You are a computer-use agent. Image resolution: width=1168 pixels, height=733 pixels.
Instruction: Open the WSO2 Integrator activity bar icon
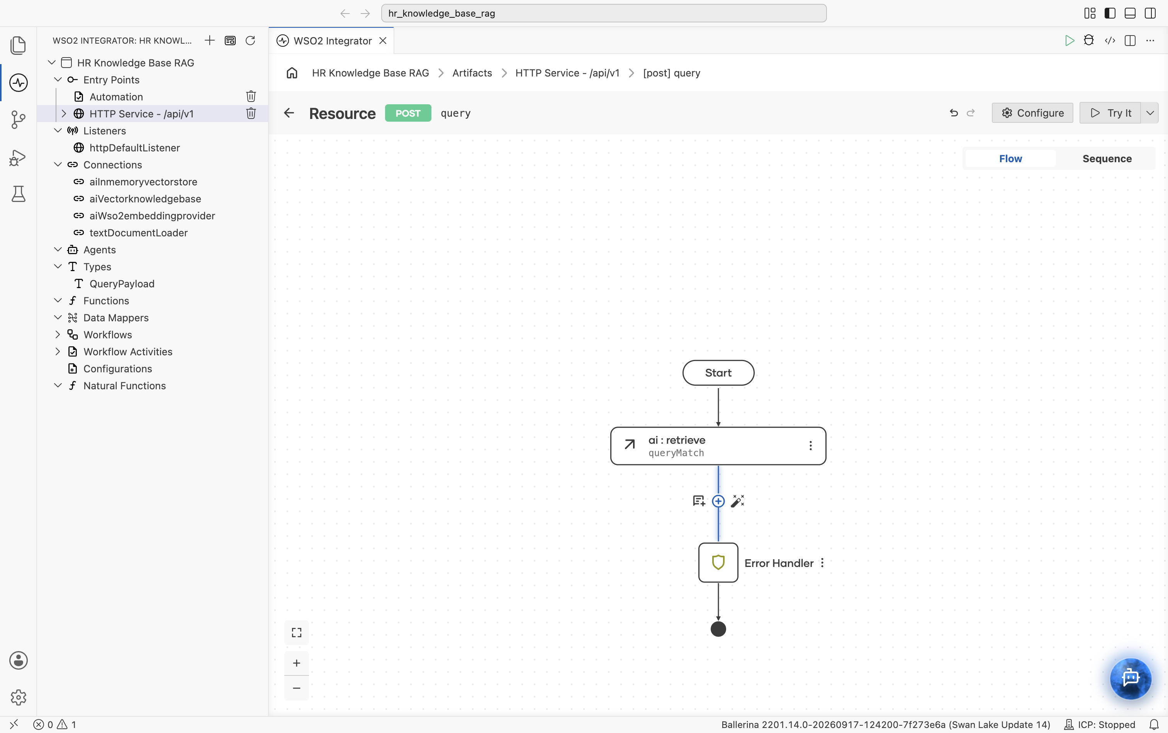tap(18, 82)
